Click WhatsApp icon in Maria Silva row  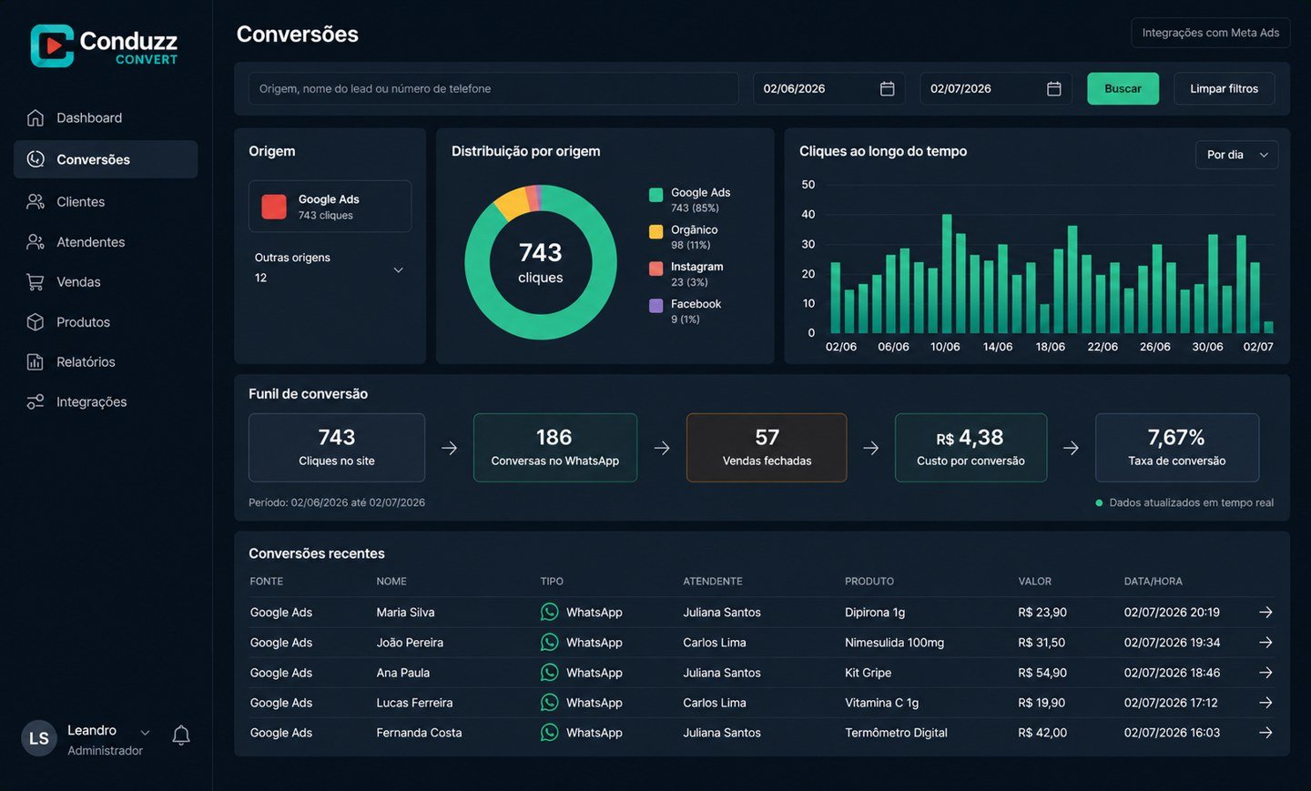pos(549,612)
